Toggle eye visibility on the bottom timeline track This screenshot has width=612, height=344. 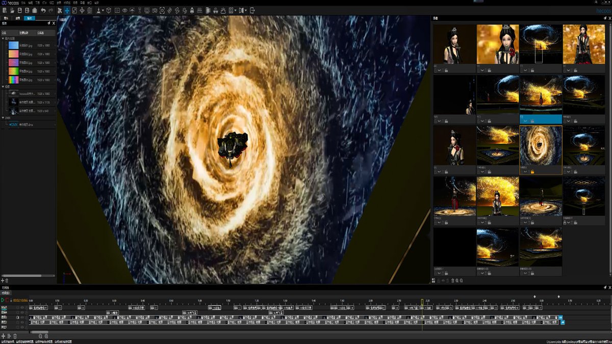pos(22,327)
